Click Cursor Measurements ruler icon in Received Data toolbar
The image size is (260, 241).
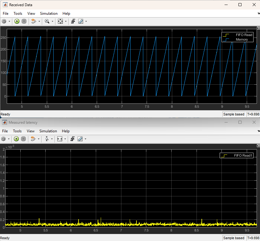tap(81, 21)
